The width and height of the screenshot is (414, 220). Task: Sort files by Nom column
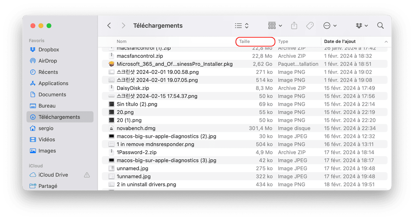click(122, 42)
